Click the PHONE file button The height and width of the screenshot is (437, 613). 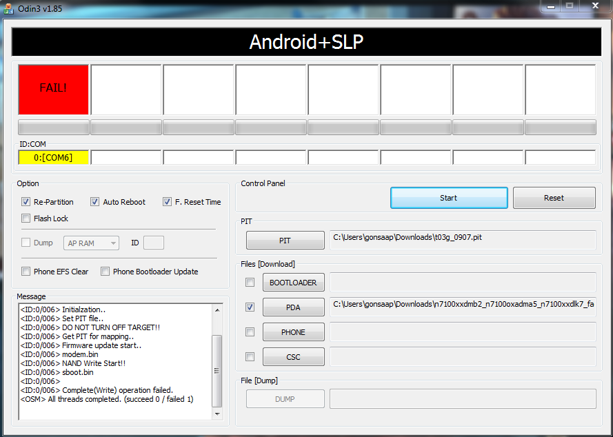293,332
